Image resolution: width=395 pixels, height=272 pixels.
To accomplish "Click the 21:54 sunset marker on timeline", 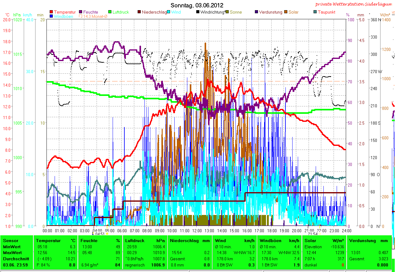I will click(x=313, y=234).
